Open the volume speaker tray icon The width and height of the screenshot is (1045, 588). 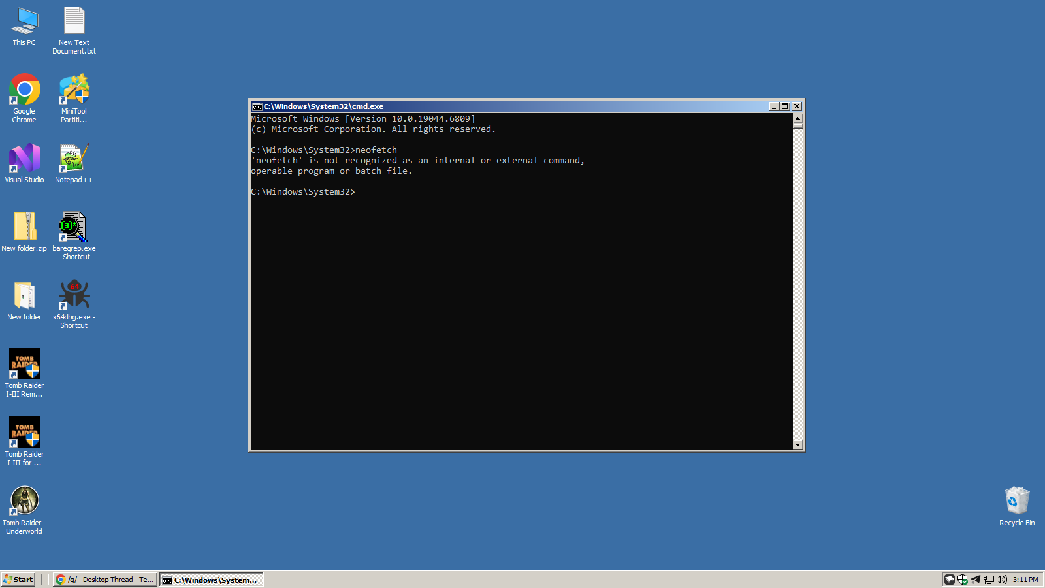1001,580
